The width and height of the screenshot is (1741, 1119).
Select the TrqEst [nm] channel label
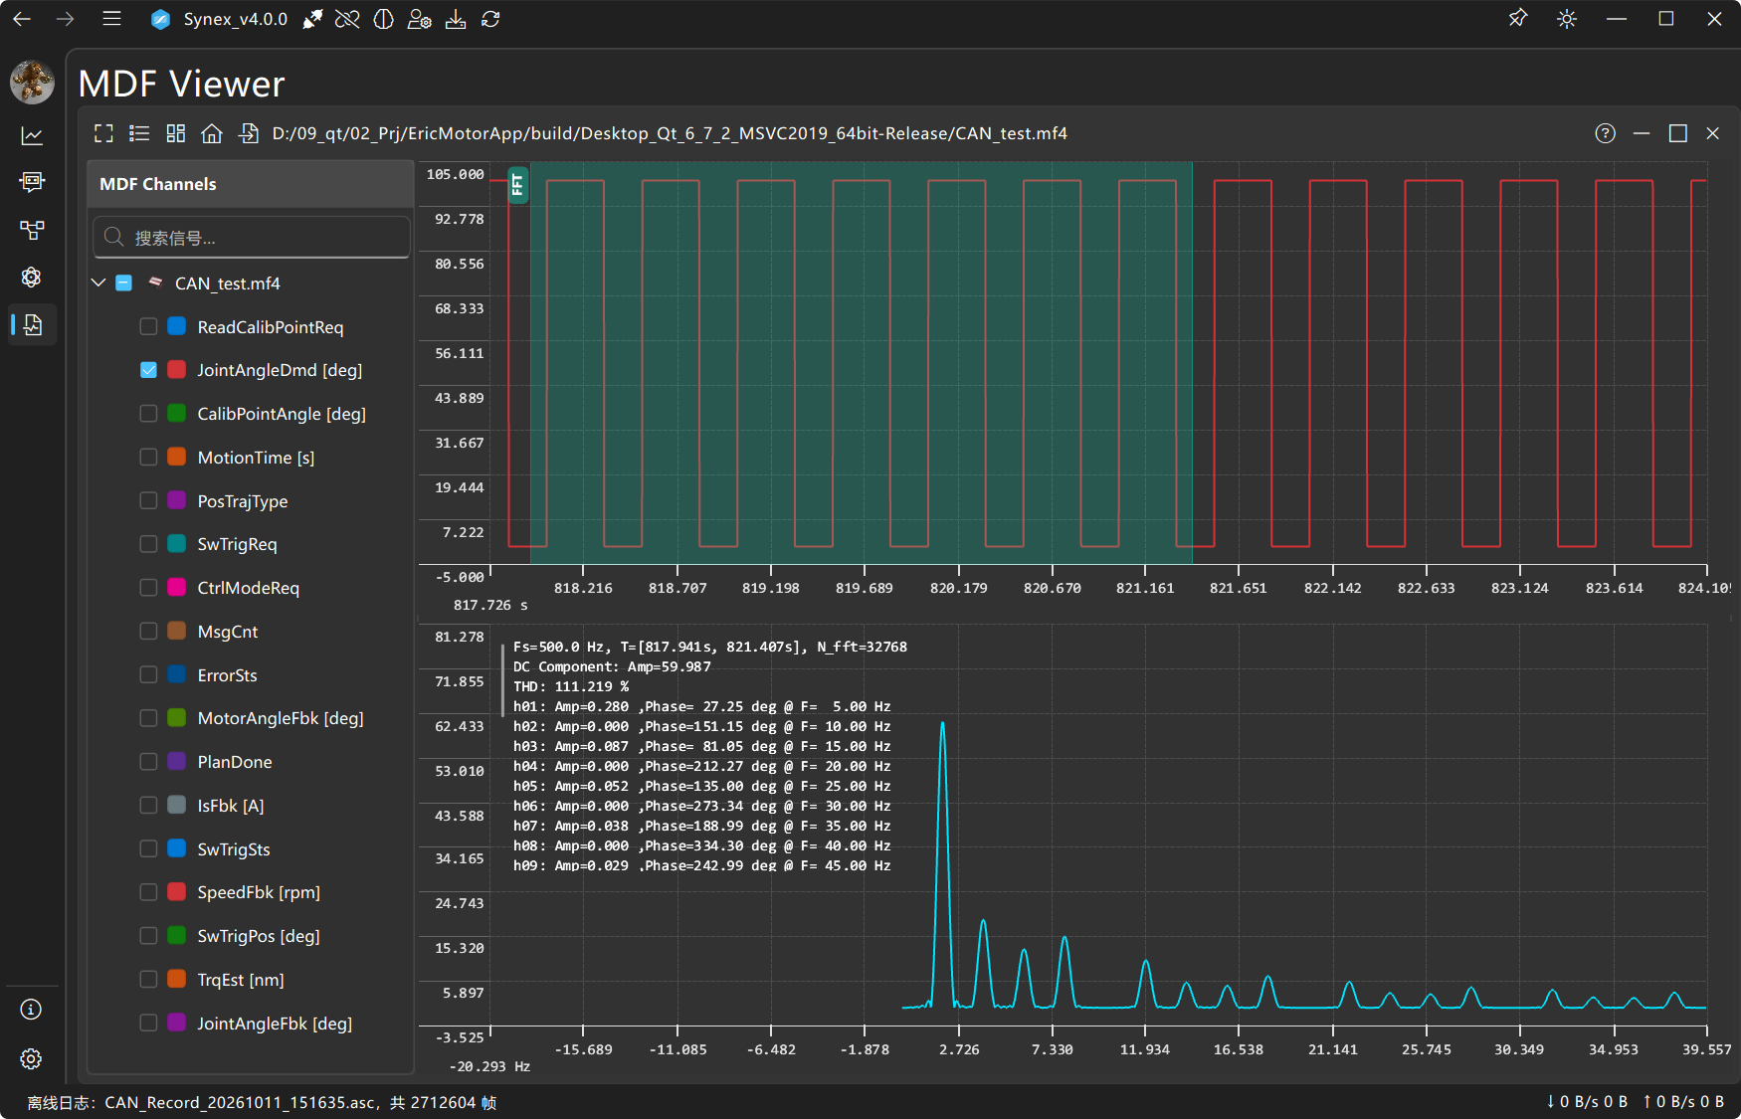tap(241, 980)
